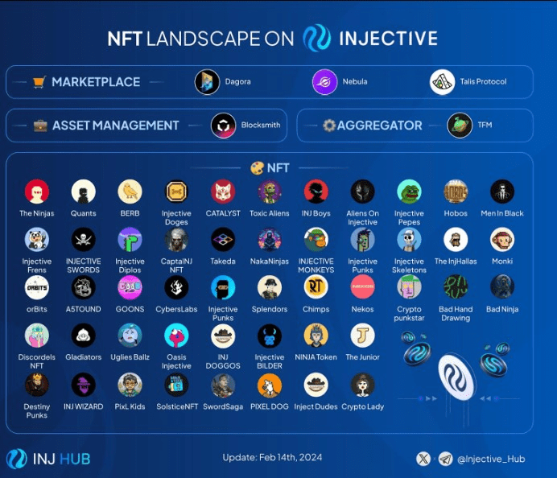Click the @Injective_Hub handle
This screenshot has height=478, width=557.
coord(491,459)
